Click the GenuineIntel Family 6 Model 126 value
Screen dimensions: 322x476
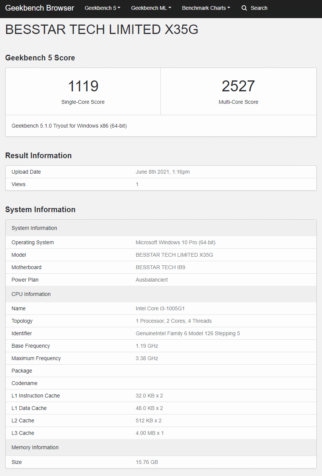(188, 333)
